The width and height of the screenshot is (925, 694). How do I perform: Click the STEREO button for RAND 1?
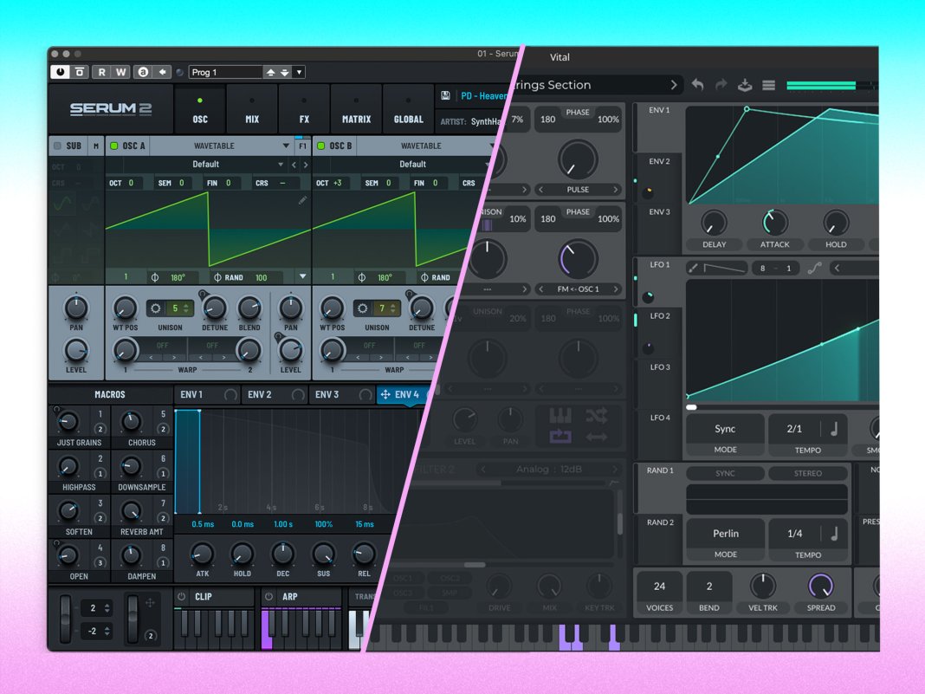tap(807, 473)
